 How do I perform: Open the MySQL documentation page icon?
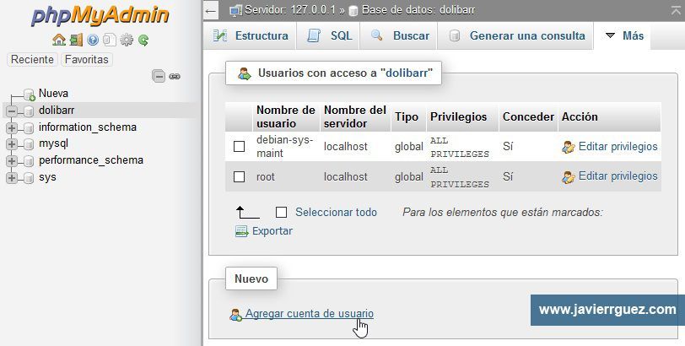(109, 41)
